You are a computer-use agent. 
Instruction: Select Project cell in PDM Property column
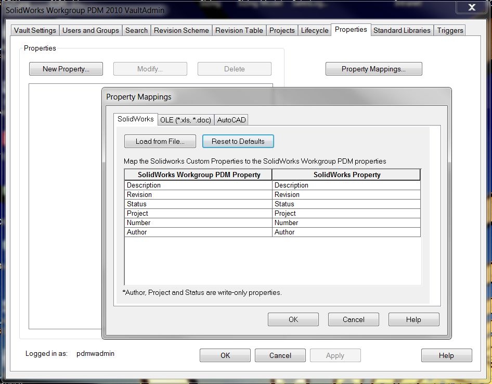[x=198, y=214]
